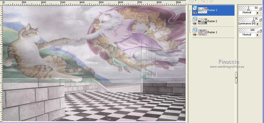Click the raster layer type icon of Raster 1
Viewport: 264px width, 123px height.
(195, 30)
